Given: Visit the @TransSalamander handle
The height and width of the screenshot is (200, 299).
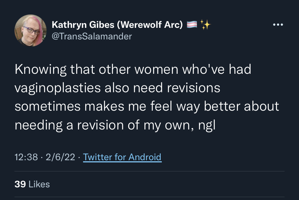Looking at the screenshot, I should (x=92, y=36).
